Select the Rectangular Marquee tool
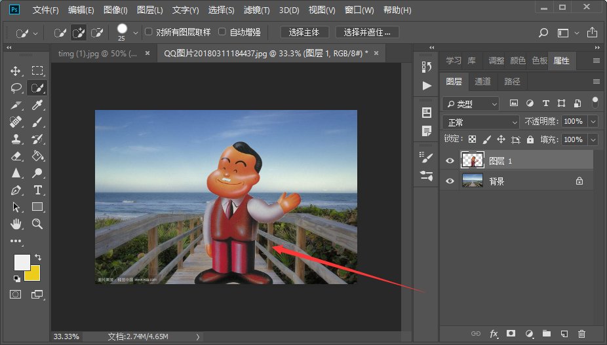The image size is (607, 345). pos(37,71)
